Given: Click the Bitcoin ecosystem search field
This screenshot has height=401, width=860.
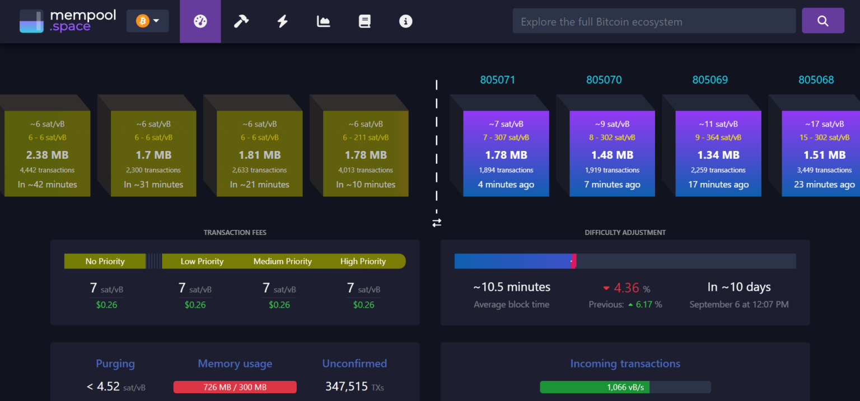Looking at the screenshot, I should click(x=654, y=21).
